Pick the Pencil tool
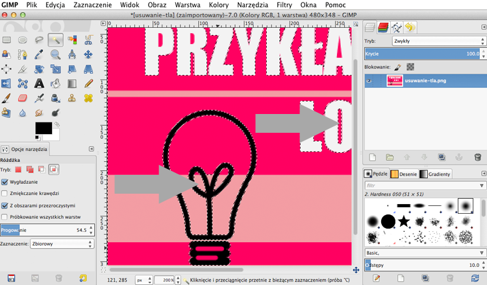This screenshot has width=487, height=285. (x=88, y=84)
